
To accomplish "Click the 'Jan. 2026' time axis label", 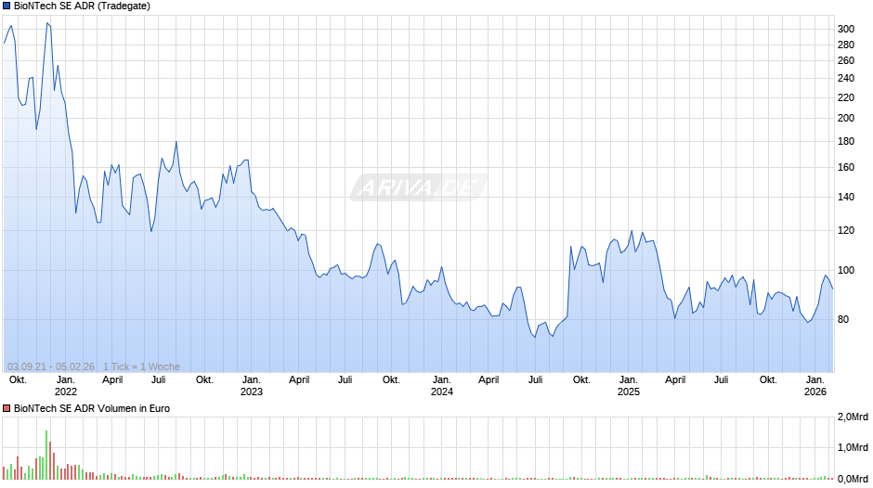I will pyautogui.click(x=815, y=386).
